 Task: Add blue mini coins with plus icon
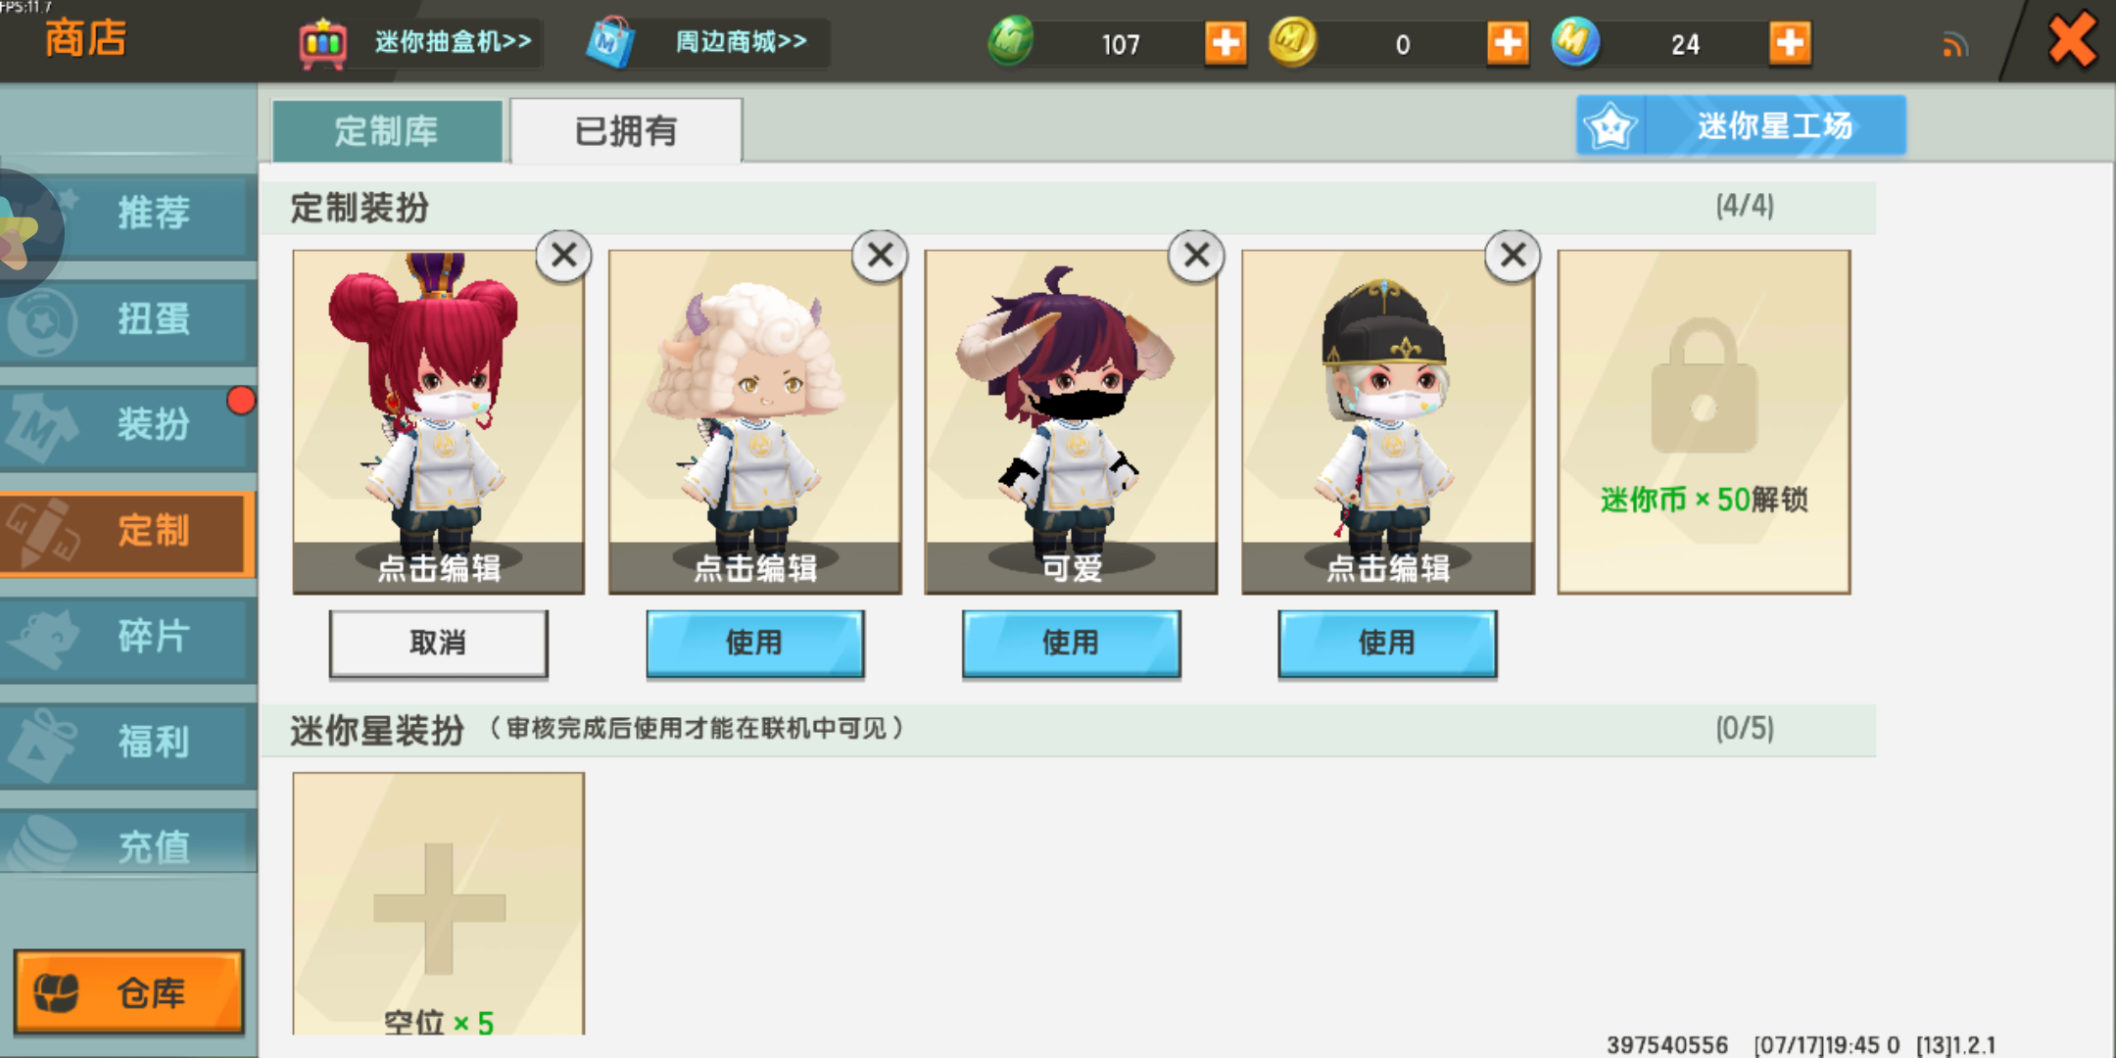tap(1790, 43)
